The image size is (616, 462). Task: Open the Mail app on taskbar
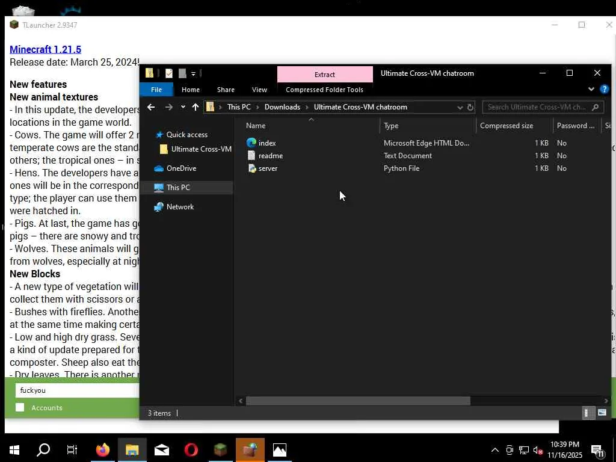coord(161,450)
